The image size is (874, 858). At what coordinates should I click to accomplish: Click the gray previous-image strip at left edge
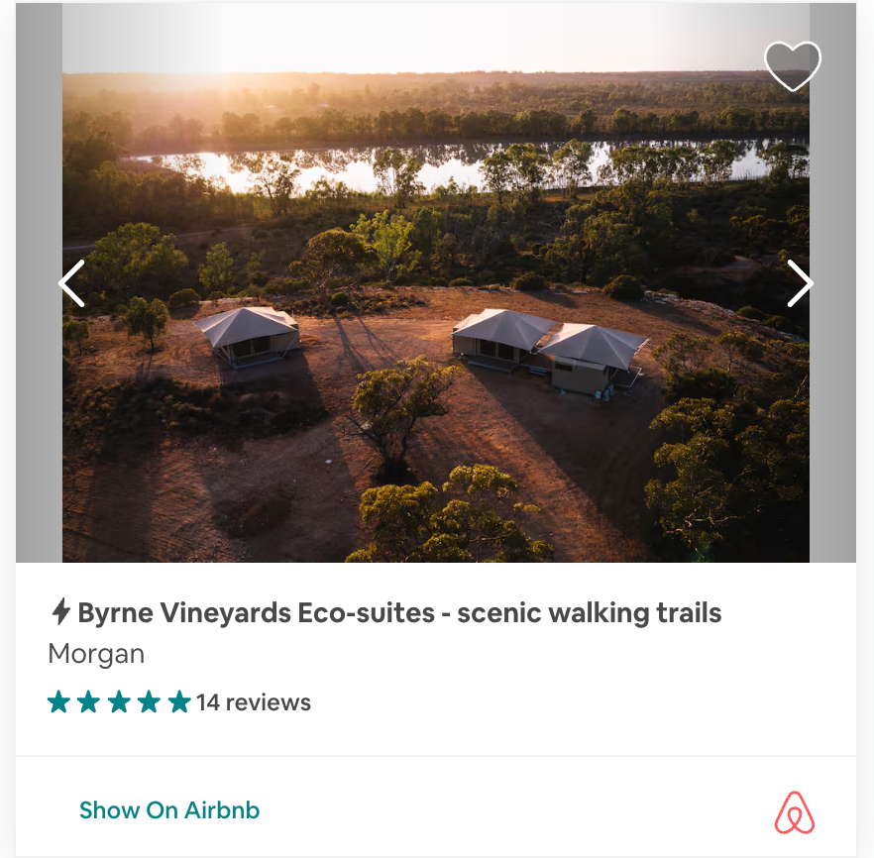[39, 282]
